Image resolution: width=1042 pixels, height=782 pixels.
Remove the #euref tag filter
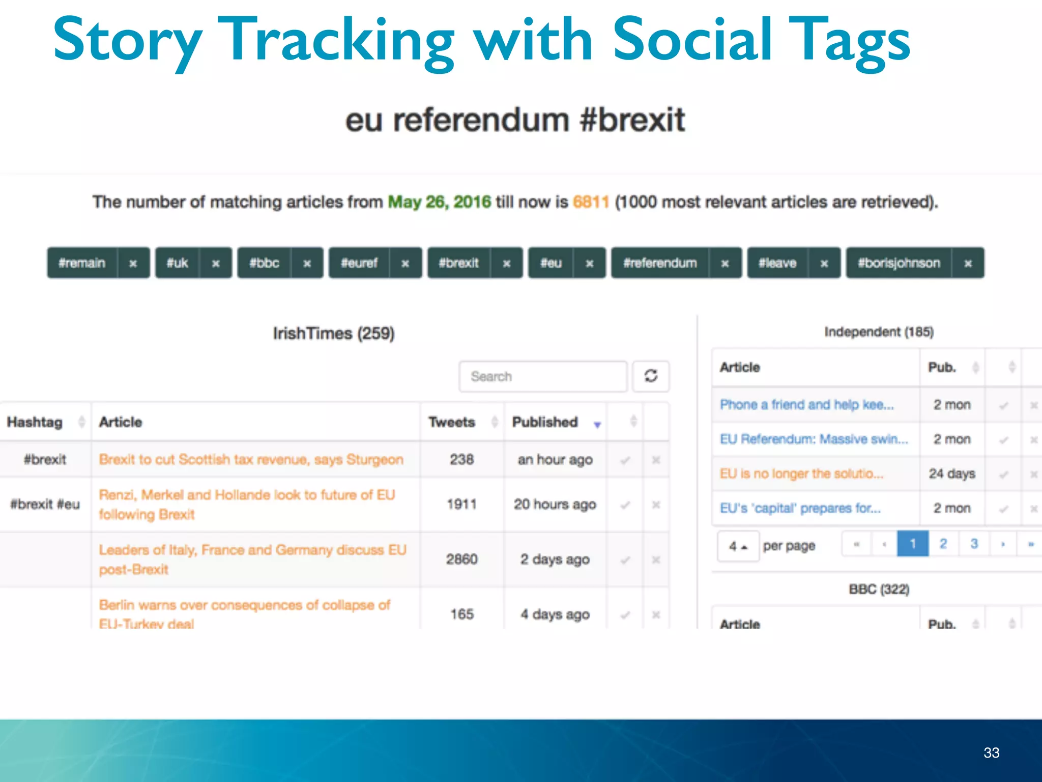(406, 263)
